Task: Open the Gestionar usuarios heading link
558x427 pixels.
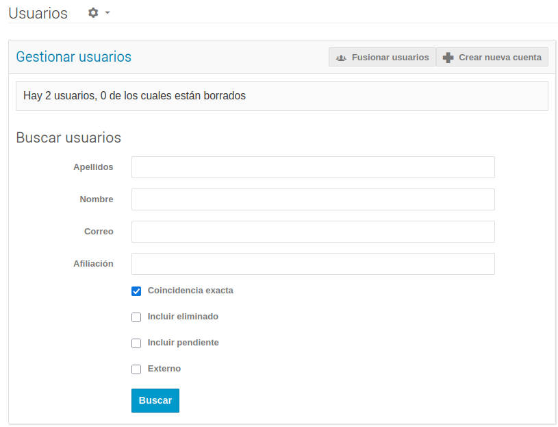Action: (x=74, y=57)
